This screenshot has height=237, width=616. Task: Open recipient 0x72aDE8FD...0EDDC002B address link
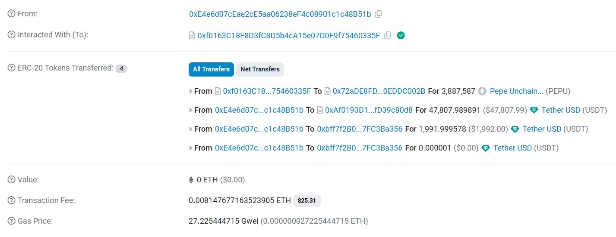(x=379, y=91)
